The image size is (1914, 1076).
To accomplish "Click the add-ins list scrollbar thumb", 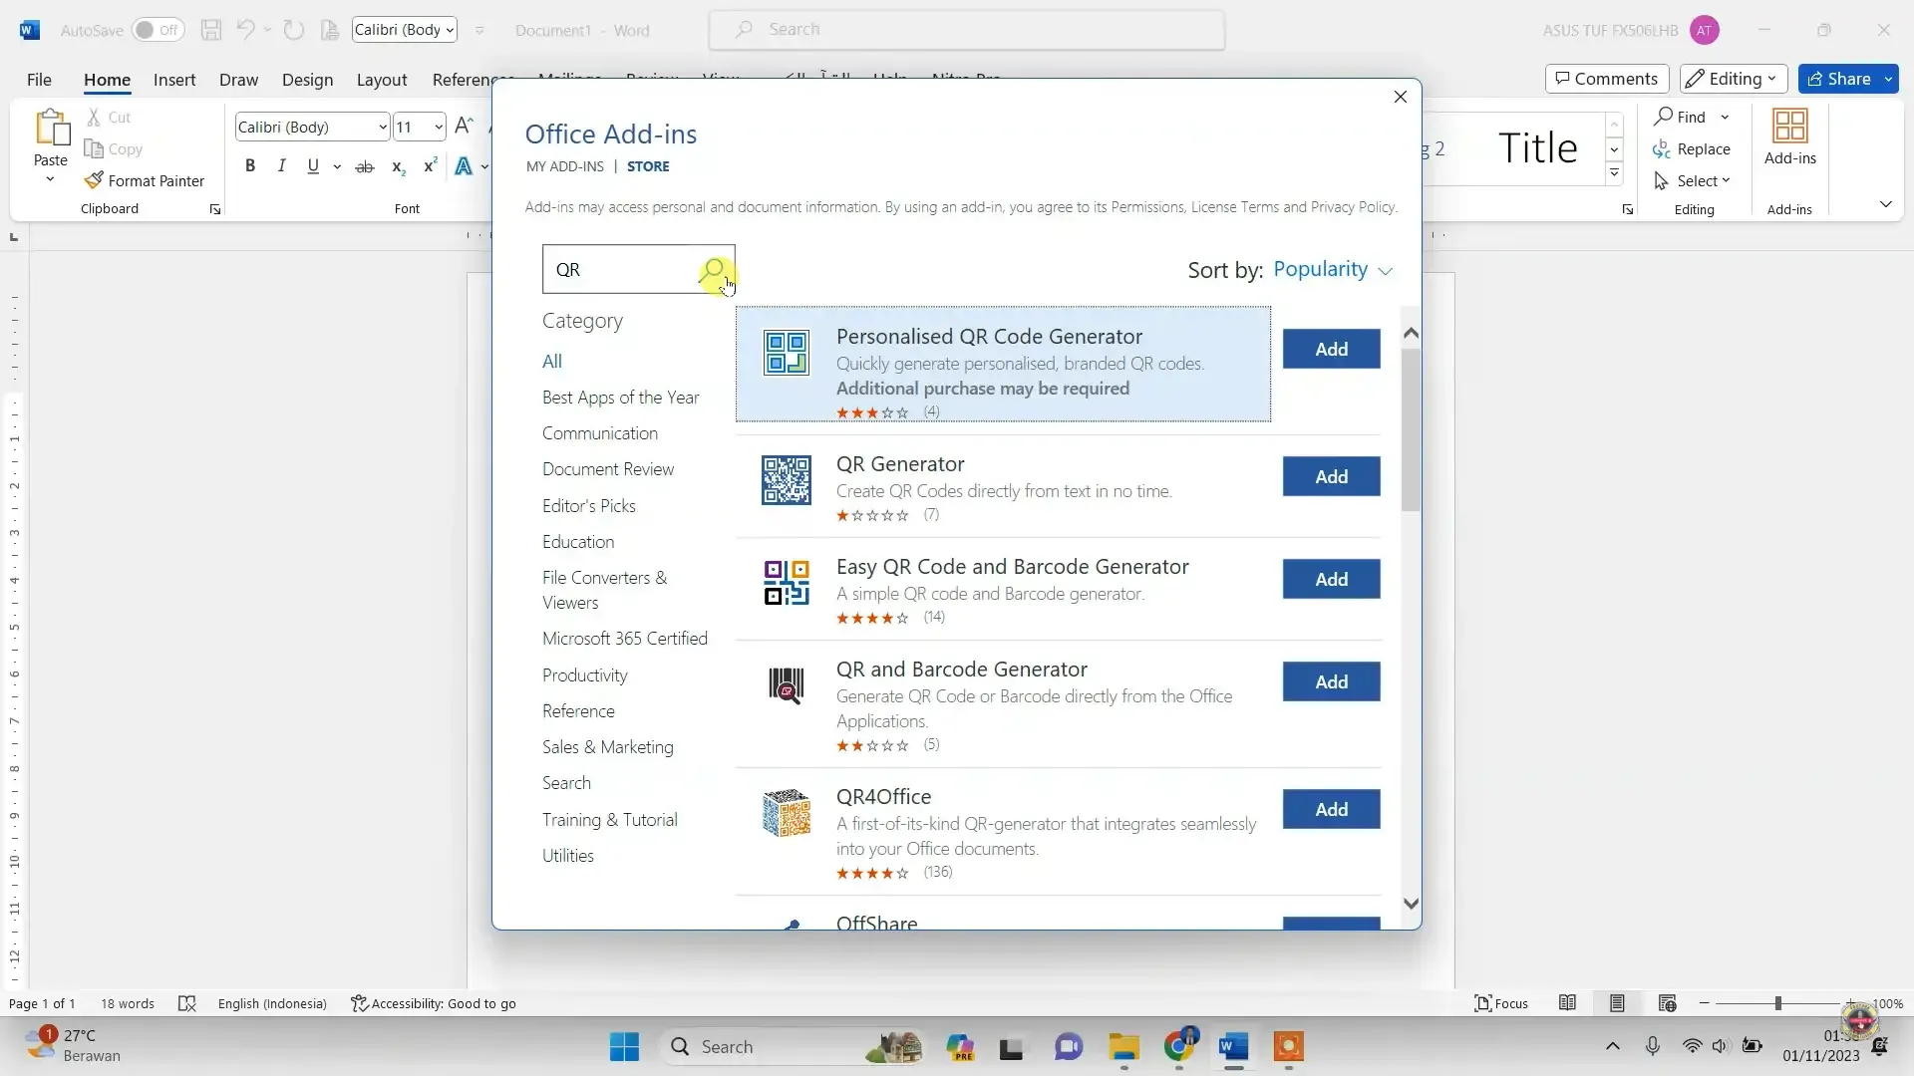I will click(1411, 428).
